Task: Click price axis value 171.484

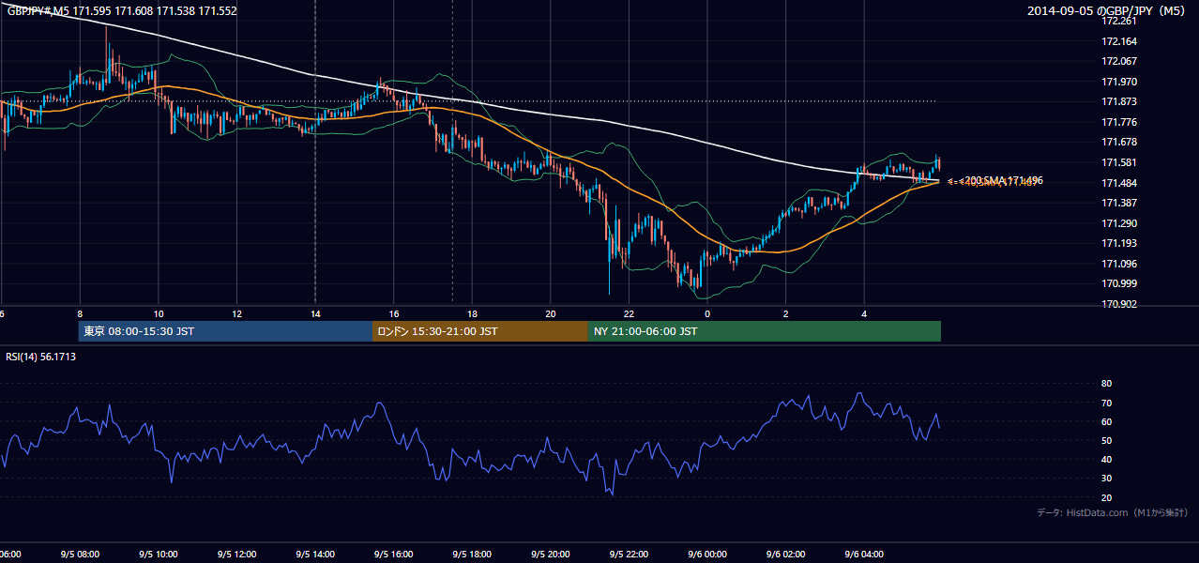Action: click(1119, 183)
